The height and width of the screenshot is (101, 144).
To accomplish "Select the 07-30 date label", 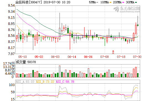I will point(137,57).
